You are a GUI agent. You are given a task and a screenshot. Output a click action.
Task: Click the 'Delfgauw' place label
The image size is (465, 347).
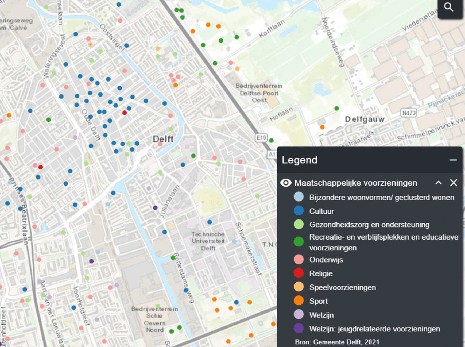(x=365, y=119)
